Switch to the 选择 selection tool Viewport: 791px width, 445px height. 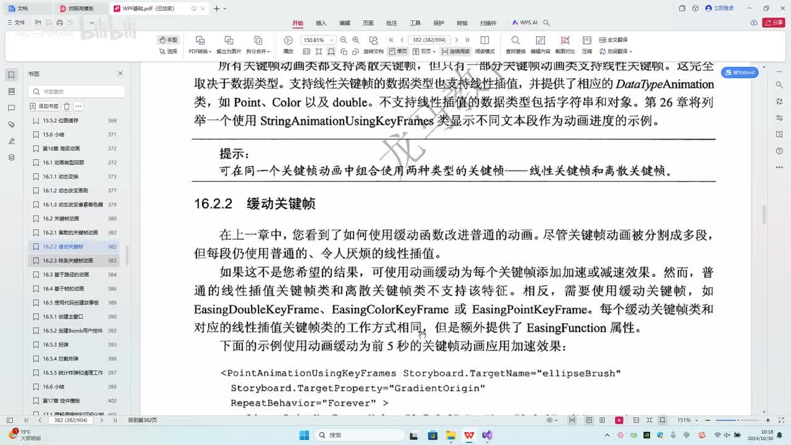click(x=168, y=51)
